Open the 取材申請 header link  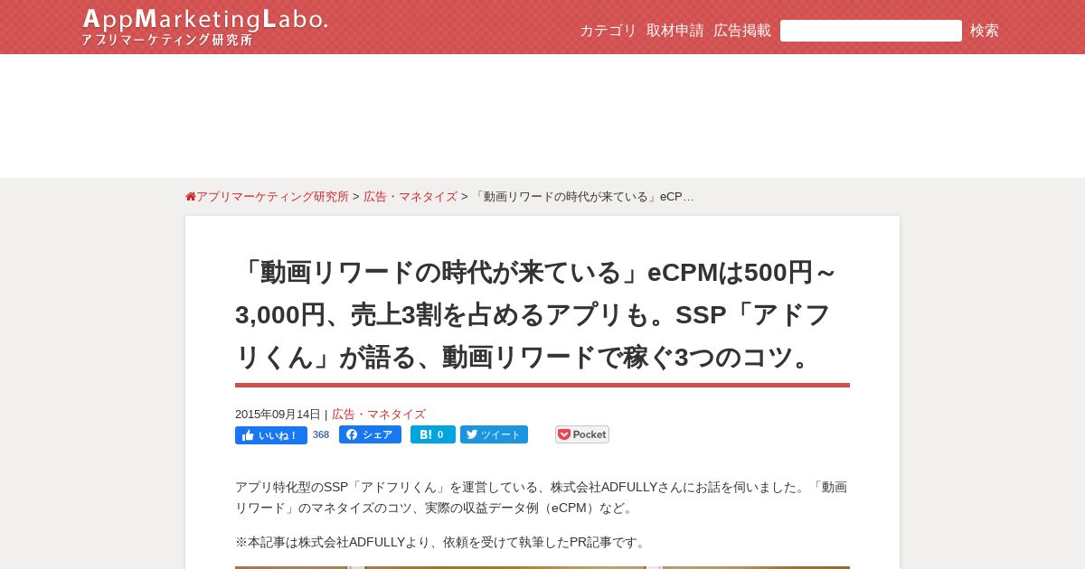click(675, 31)
